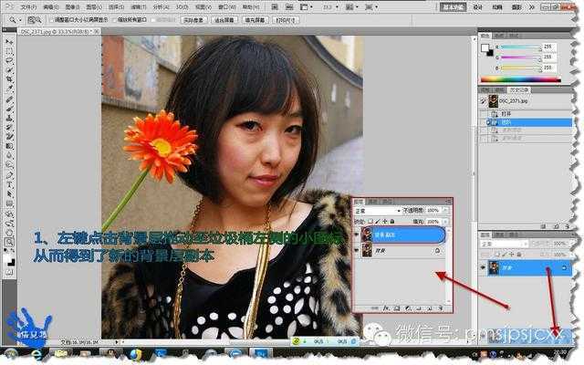Click new layer icon in inset Layers panel
Screen dimensions: 584x365
tap(430, 308)
